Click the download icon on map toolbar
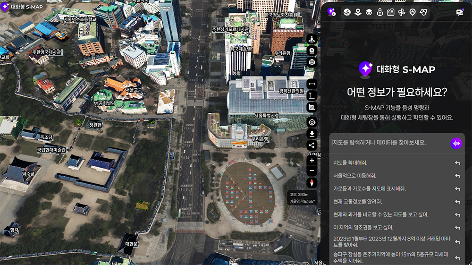472x265 pixels. point(312,134)
